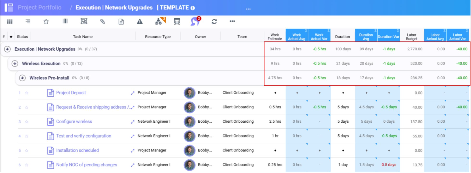Click the assistant icon with red badge 2

(195, 21)
